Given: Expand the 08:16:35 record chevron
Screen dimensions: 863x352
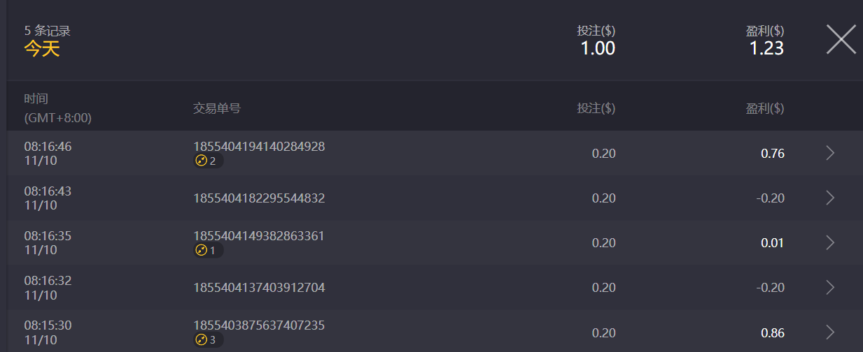Looking at the screenshot, I should (830, 243).
